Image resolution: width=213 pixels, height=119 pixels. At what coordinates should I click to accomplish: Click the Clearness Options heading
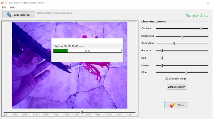click(153, 22)
